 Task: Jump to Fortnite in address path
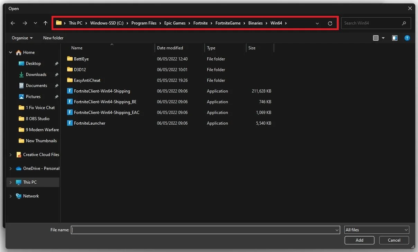pos(200,23)
